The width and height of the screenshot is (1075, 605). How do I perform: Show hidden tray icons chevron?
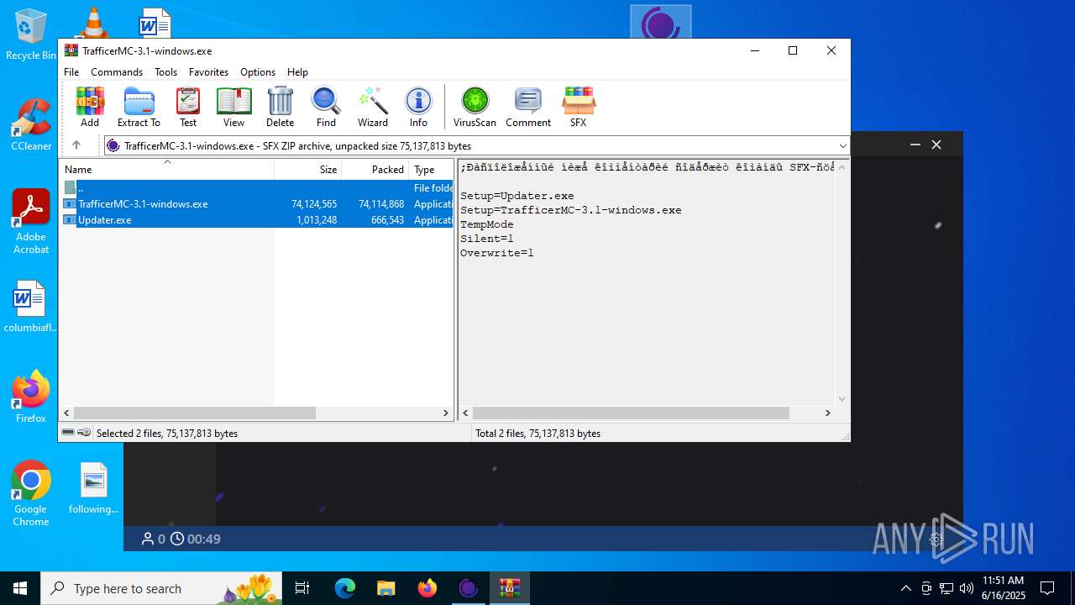905,588
